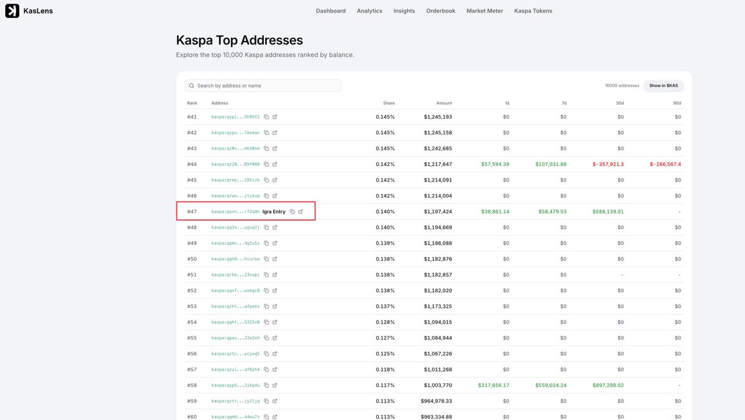Screen dimensions: 745x420
Task: Click rank number #47
Action: (192, 212)
